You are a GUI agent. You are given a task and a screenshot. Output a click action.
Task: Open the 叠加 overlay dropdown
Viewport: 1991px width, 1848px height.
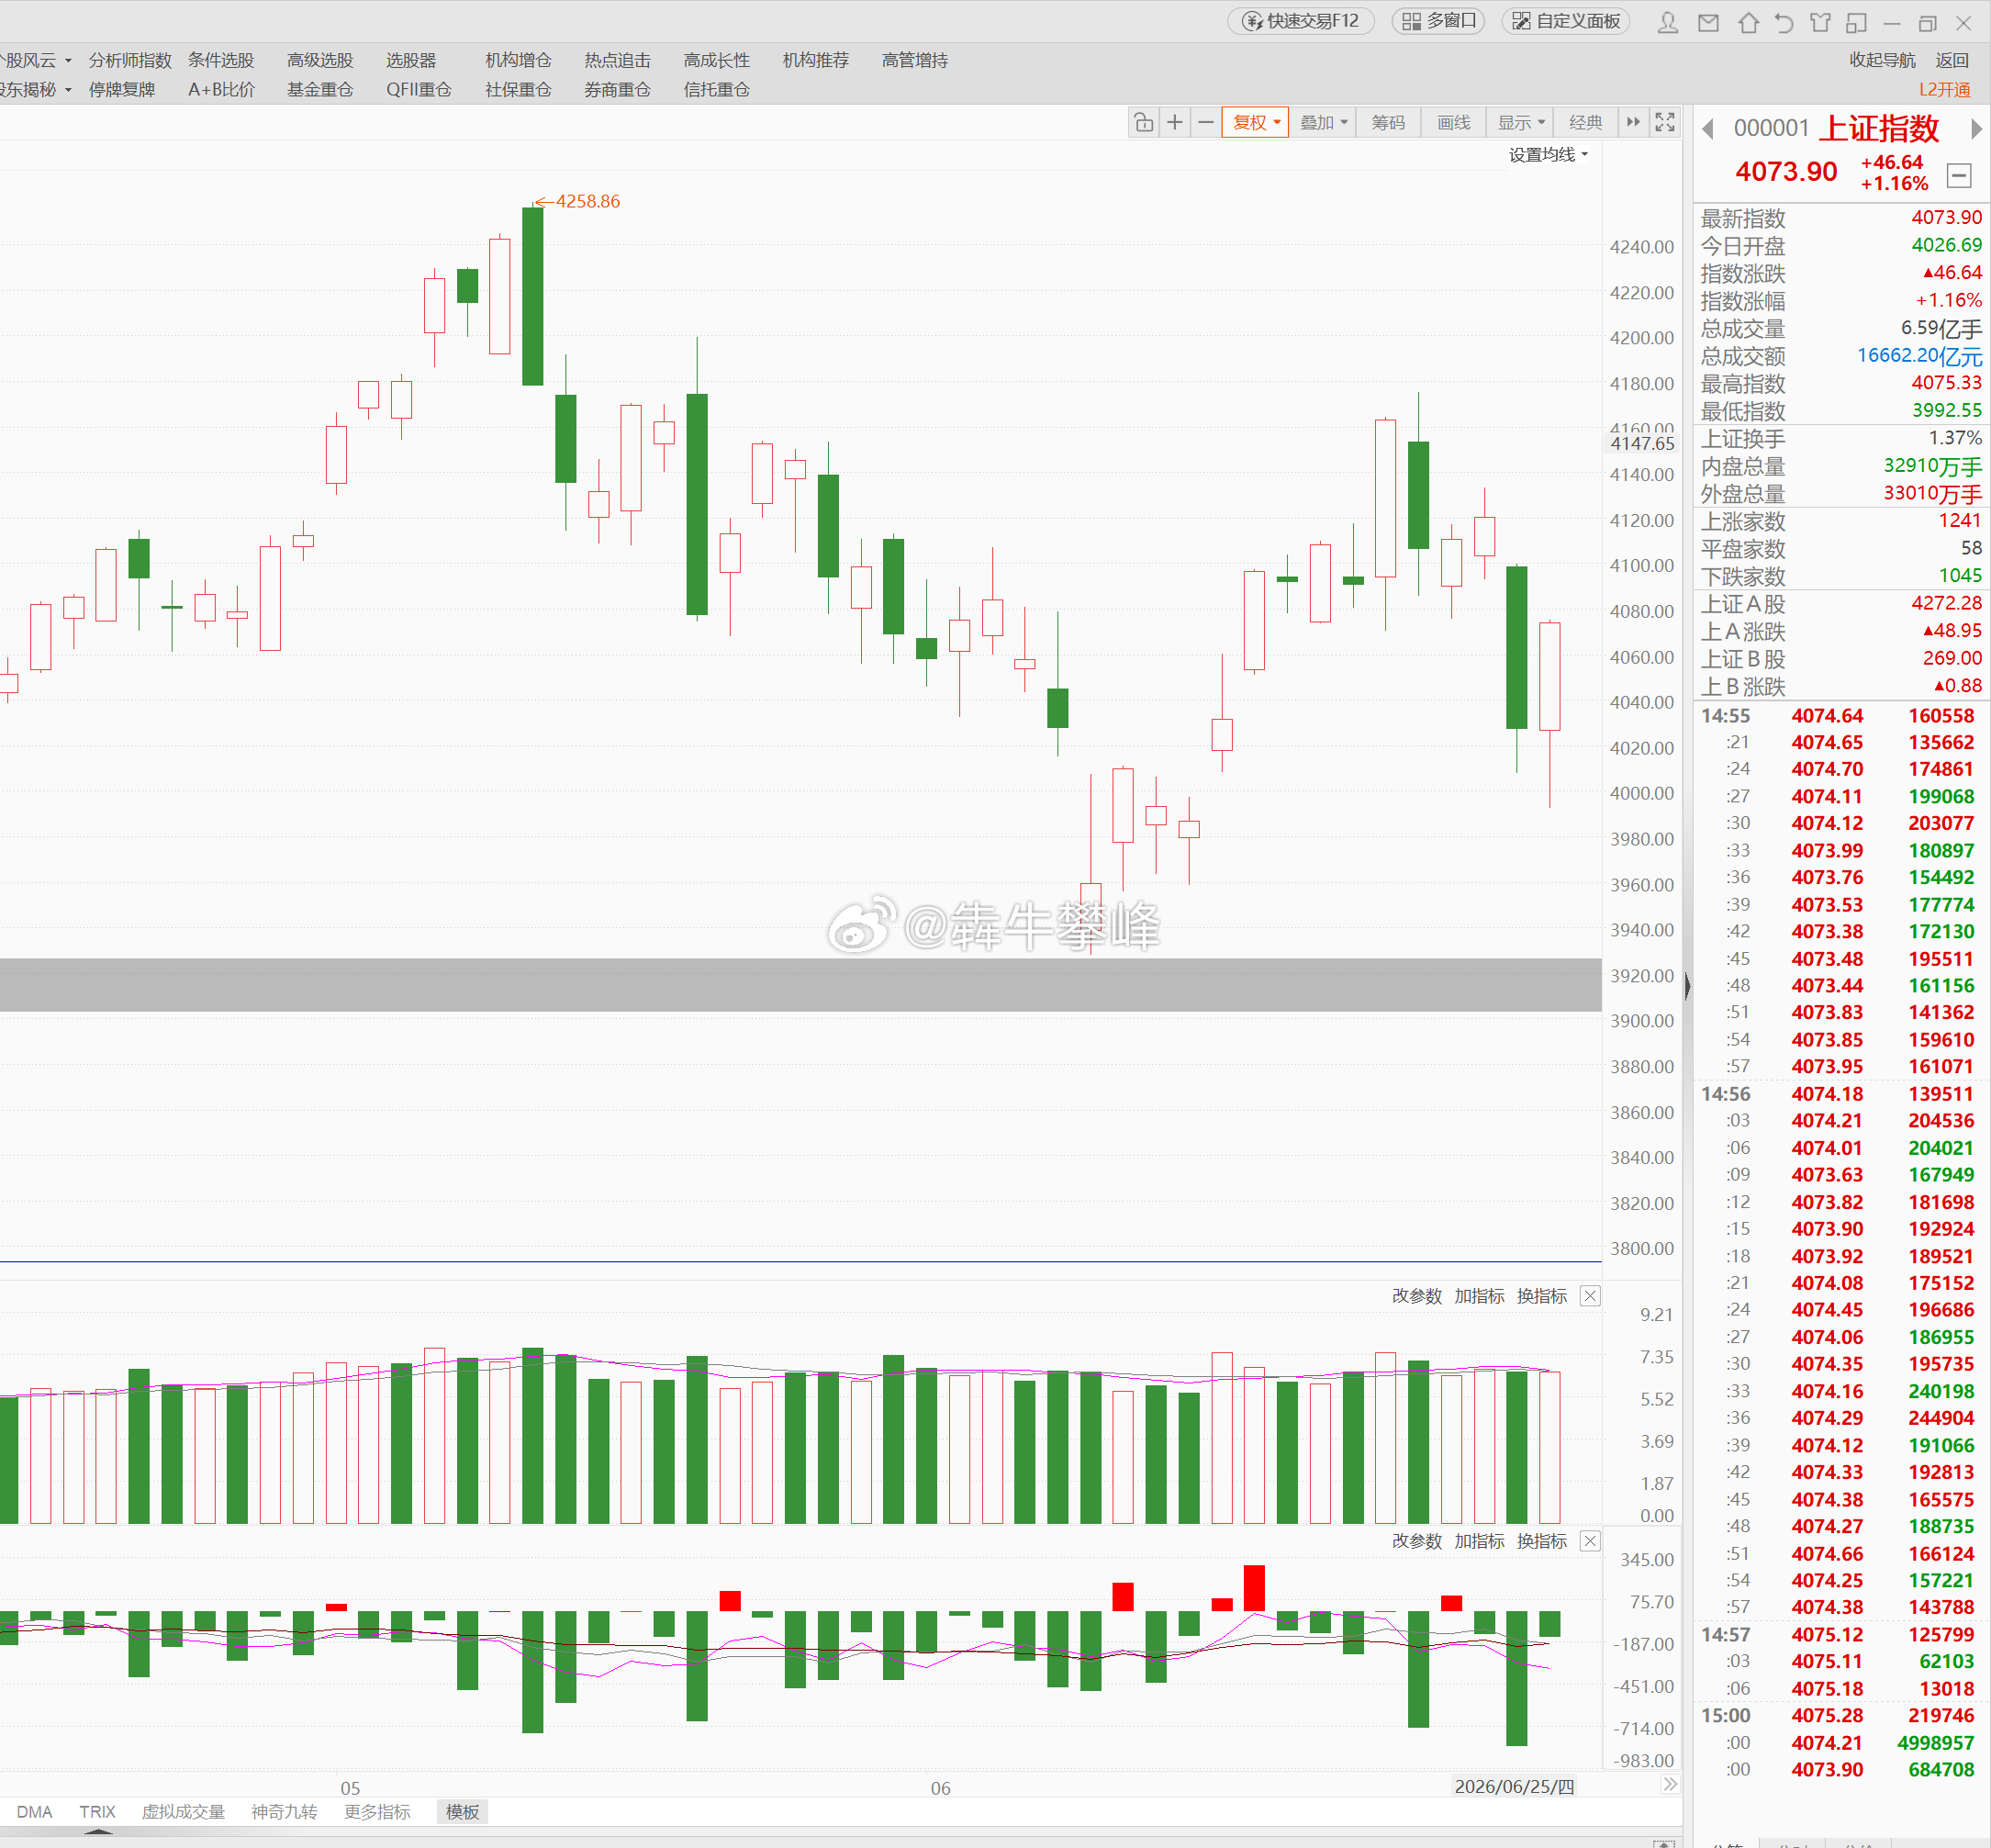[1323, 122]
